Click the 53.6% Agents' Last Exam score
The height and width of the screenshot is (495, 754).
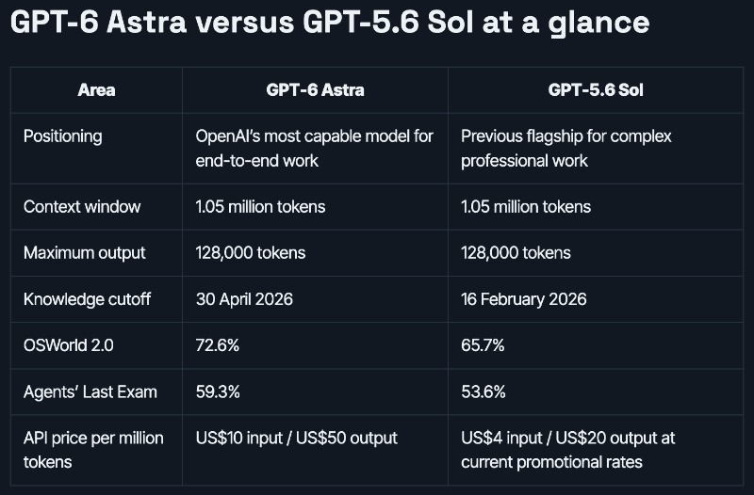pos(484,391)
